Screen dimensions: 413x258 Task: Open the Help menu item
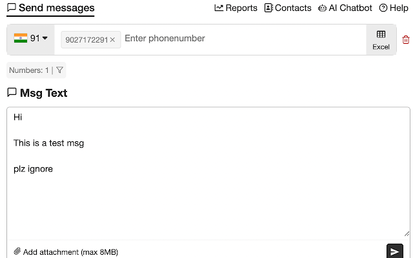(x=394, y=8)
